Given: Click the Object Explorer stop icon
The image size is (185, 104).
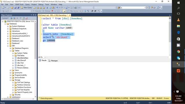Looking at the screenshot, I should pos(17,18).
